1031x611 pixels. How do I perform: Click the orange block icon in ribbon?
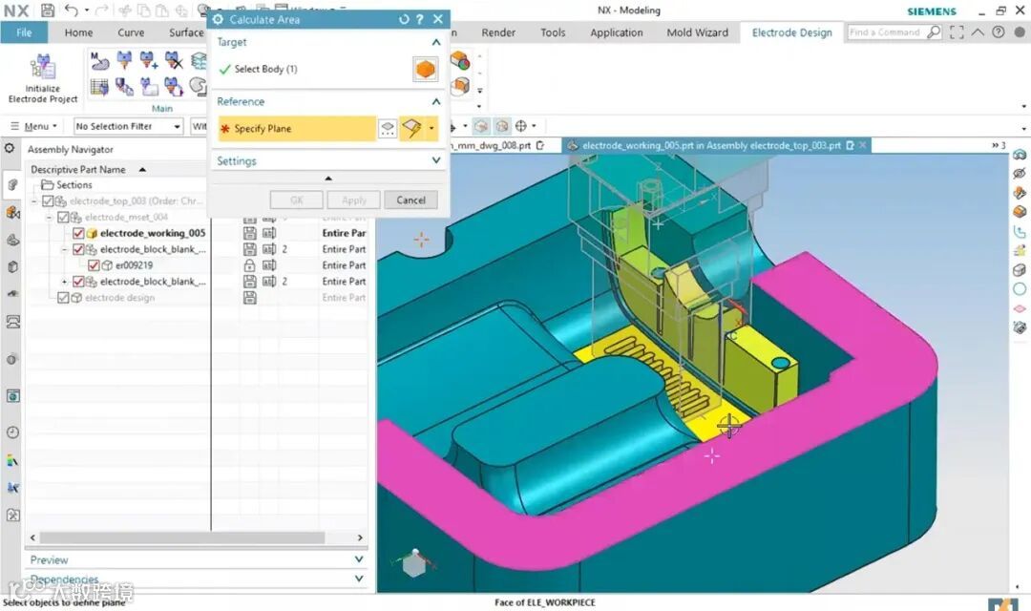(x=460, y=86)
